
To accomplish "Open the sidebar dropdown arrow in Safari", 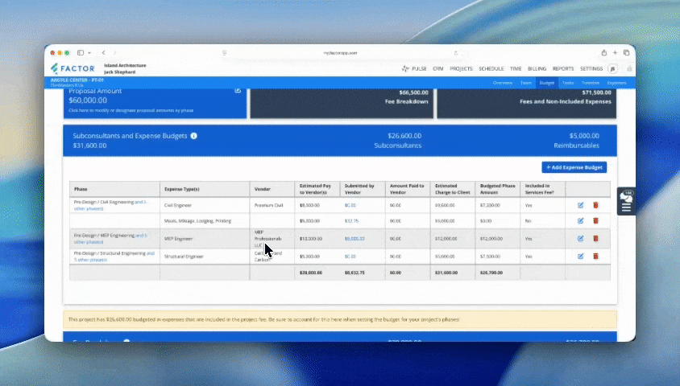I will tap(89, 53).
